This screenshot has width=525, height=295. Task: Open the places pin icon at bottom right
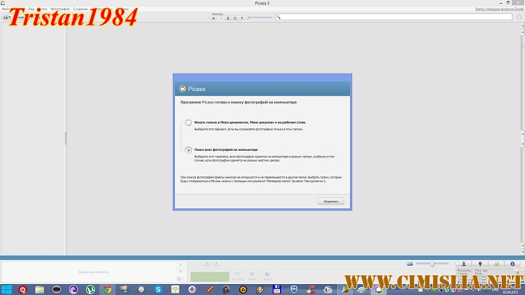pyautogui.click(x=480, y=264)
